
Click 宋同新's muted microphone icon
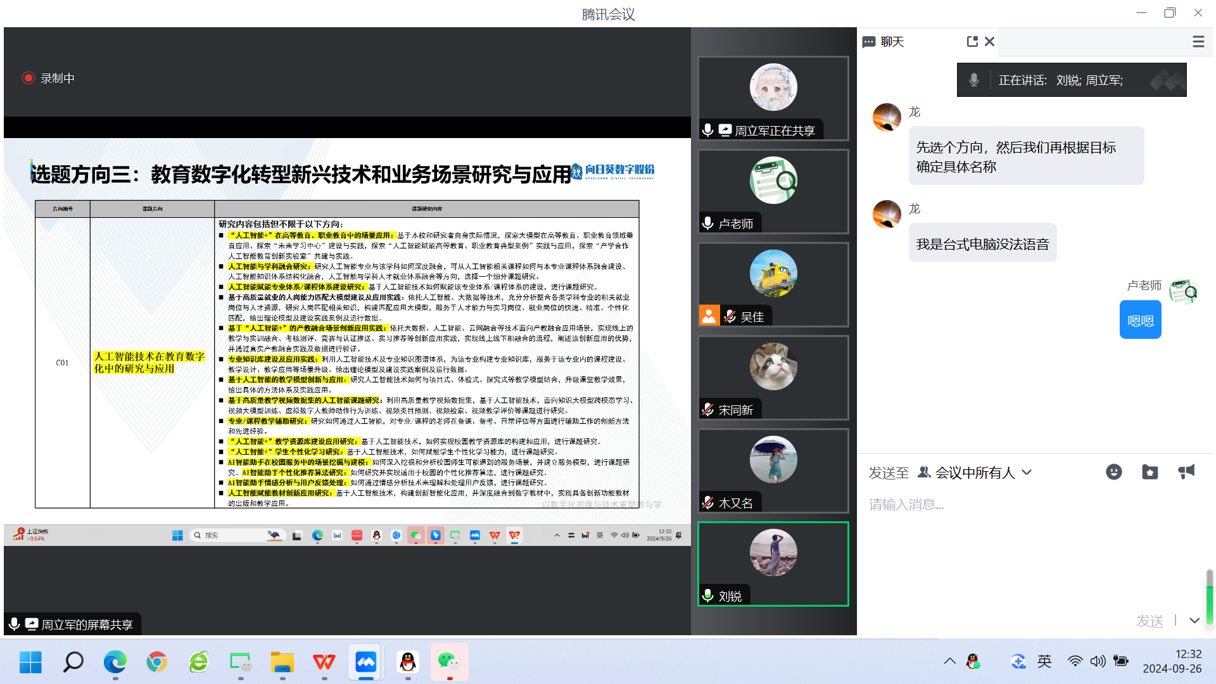[x=708, y=409]
